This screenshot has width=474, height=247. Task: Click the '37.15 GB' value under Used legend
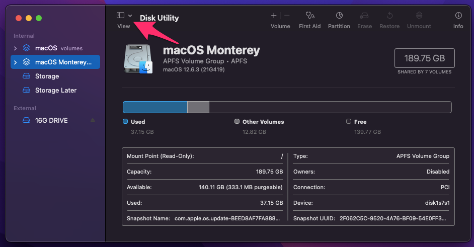pos(142,132)
